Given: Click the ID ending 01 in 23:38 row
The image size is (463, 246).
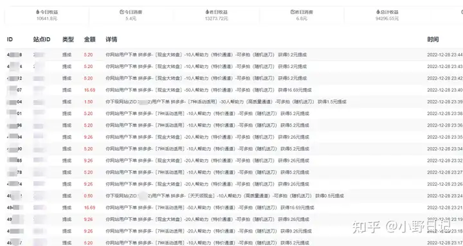Looking at the screenshot, I should 14,114.
